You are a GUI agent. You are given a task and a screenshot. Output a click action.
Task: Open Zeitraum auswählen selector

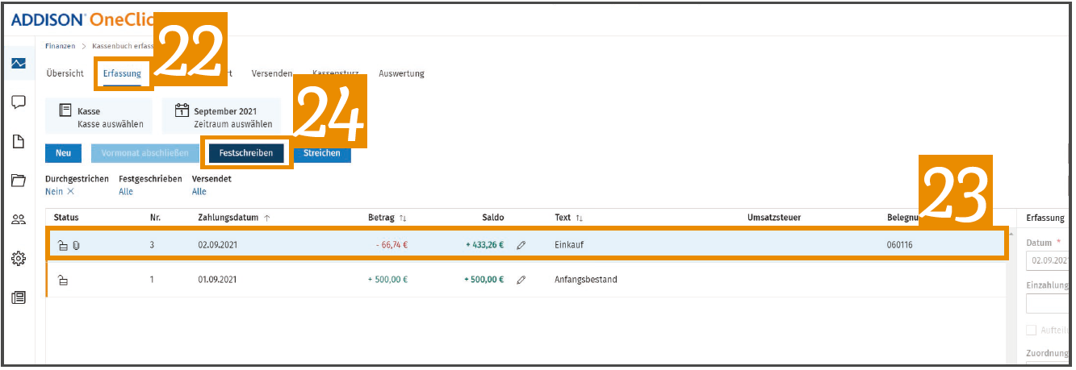point(221,117)
